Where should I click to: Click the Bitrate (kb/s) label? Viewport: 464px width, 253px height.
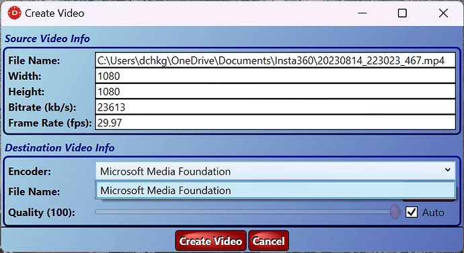[x=42, y=107]
